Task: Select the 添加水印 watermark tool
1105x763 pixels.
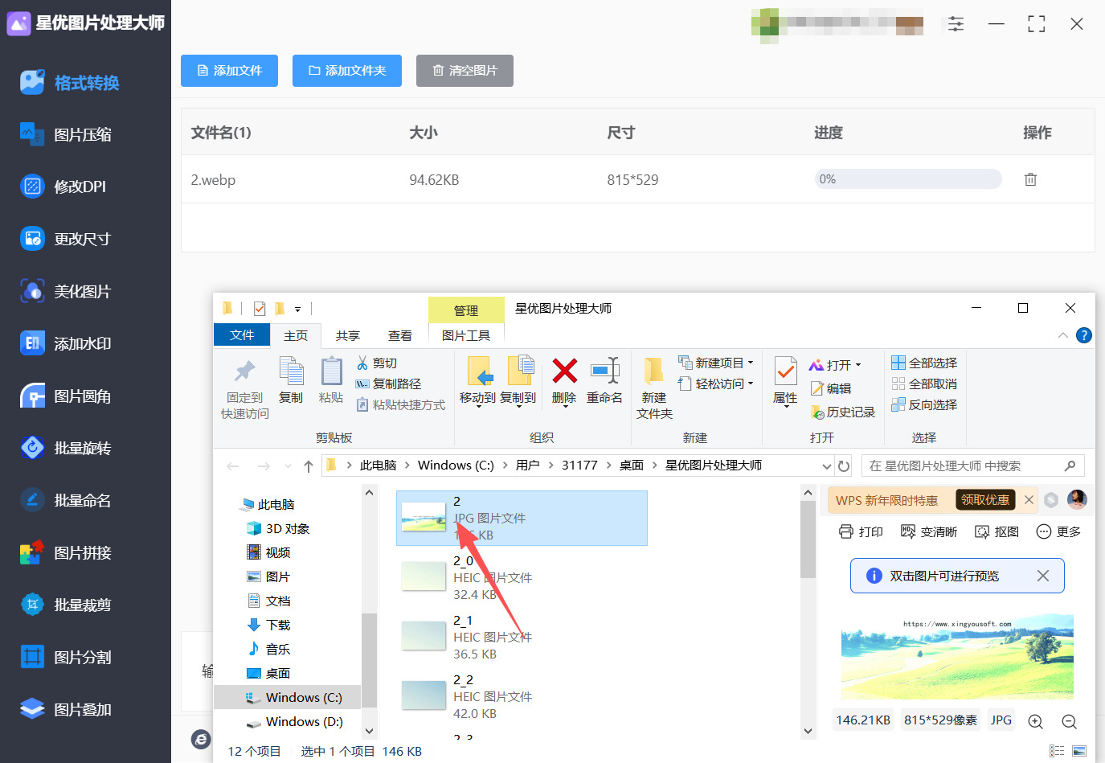Action: (66, 343)
